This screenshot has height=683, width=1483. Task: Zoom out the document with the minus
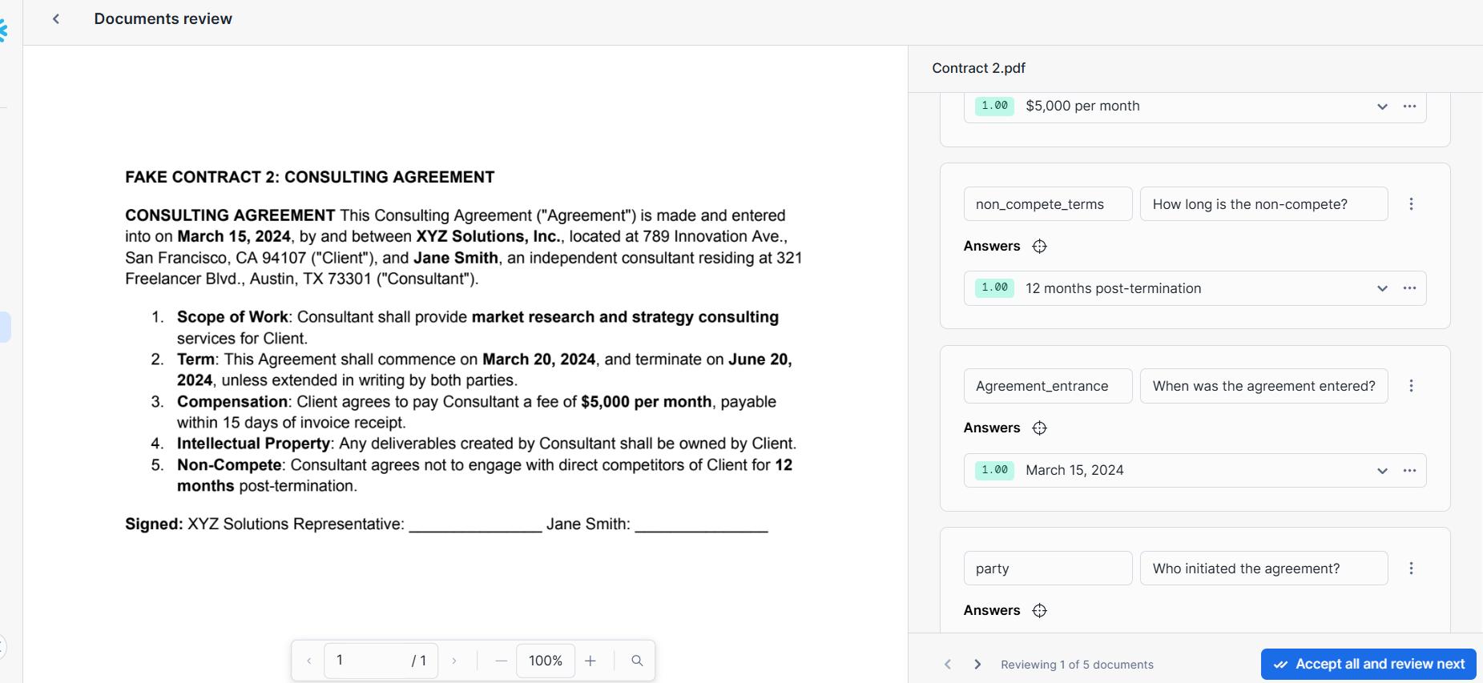click(502, 661)
